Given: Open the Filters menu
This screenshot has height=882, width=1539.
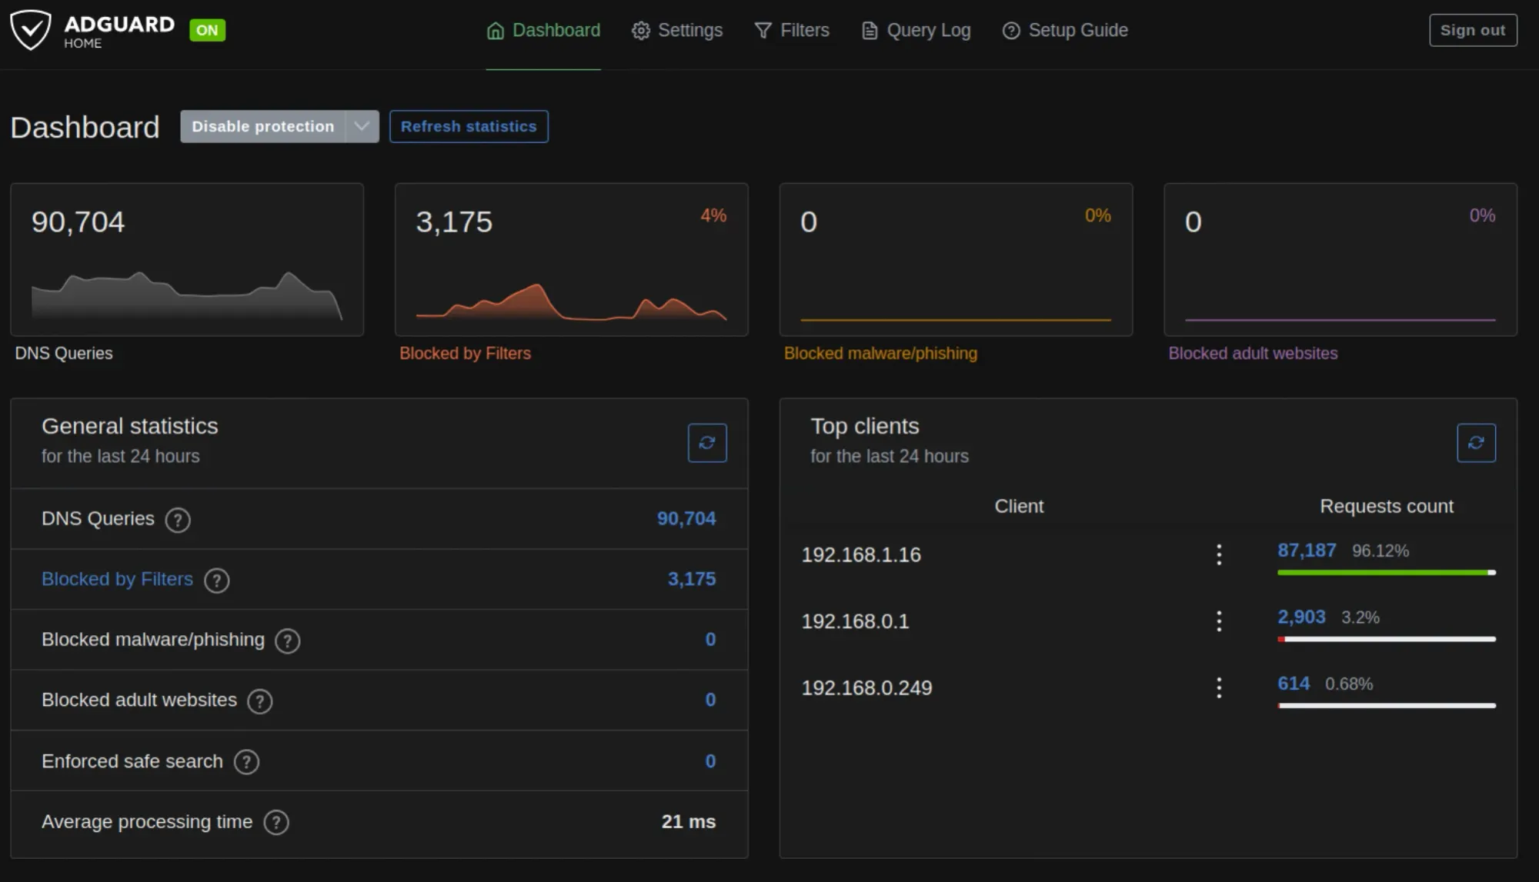Looking at the screenshot, I should click(x=792, y=30).
